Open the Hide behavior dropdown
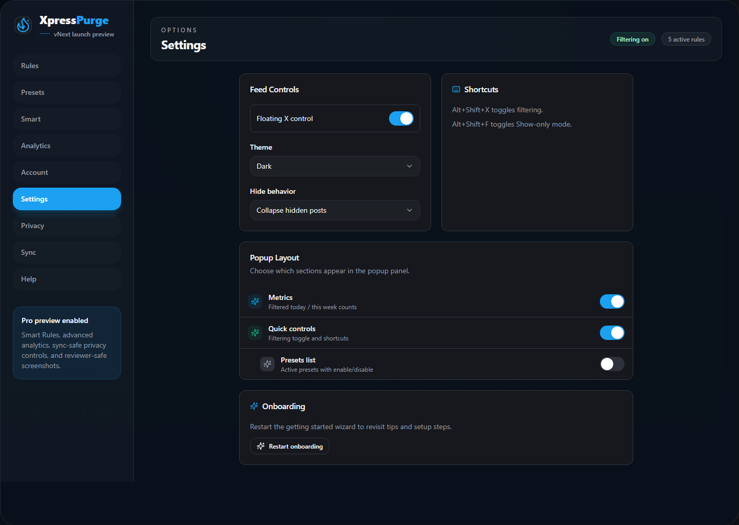 click(335, 210)
